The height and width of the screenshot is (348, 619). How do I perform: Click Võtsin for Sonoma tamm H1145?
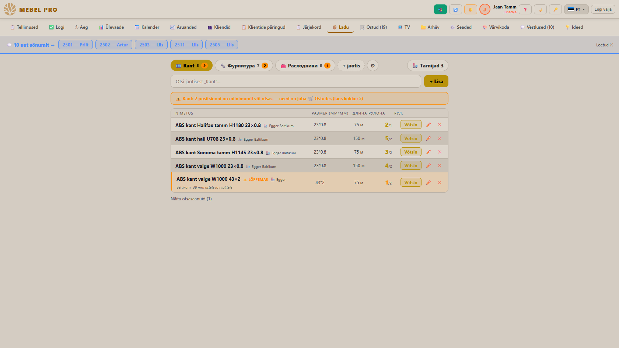[x=411, y=152]
